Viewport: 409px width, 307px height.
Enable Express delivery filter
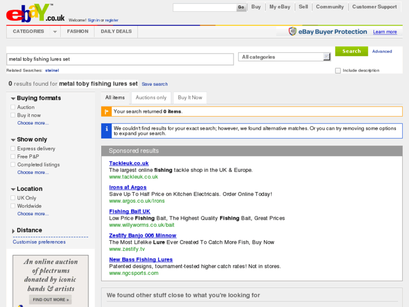(13, 148)
